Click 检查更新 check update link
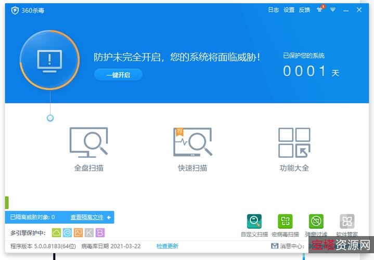The image size is (374, 260). pyautogui.click(x=167, y=246)
